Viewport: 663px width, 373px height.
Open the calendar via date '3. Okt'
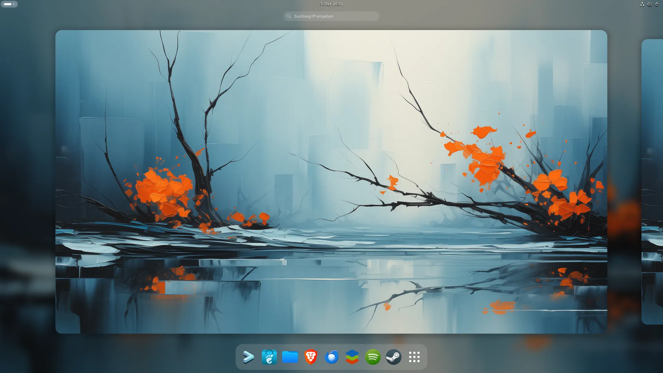tap(325, 4)
